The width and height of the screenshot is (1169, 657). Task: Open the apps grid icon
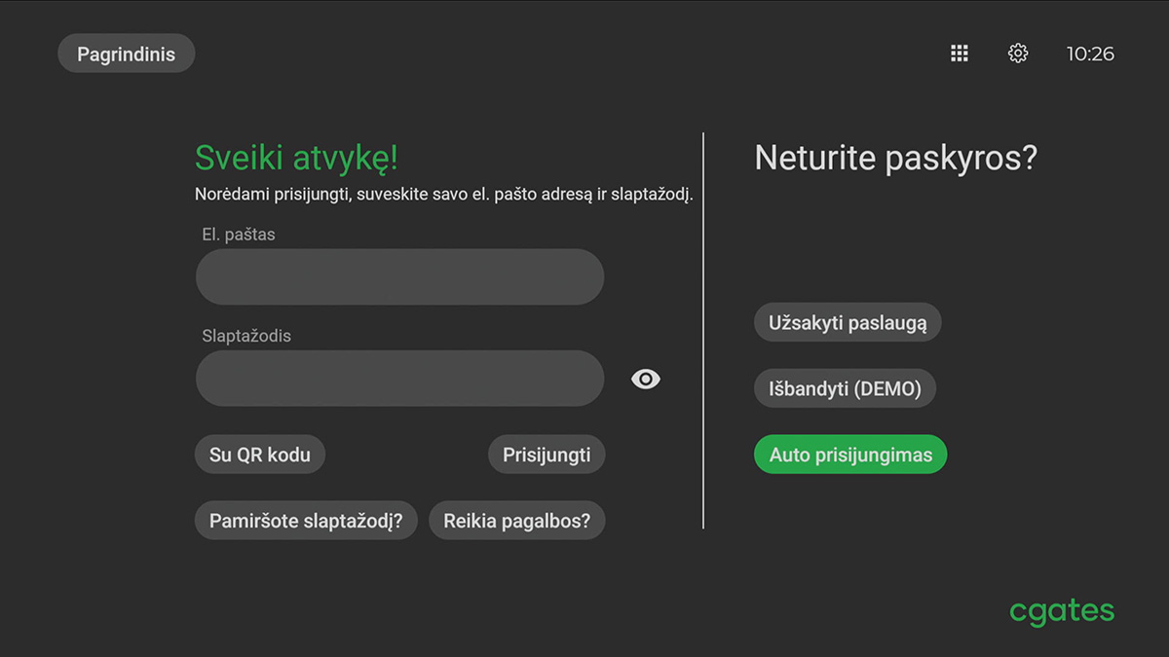960,54
